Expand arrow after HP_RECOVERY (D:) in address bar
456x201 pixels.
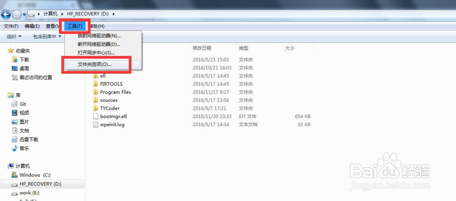[x=114, y=14]
